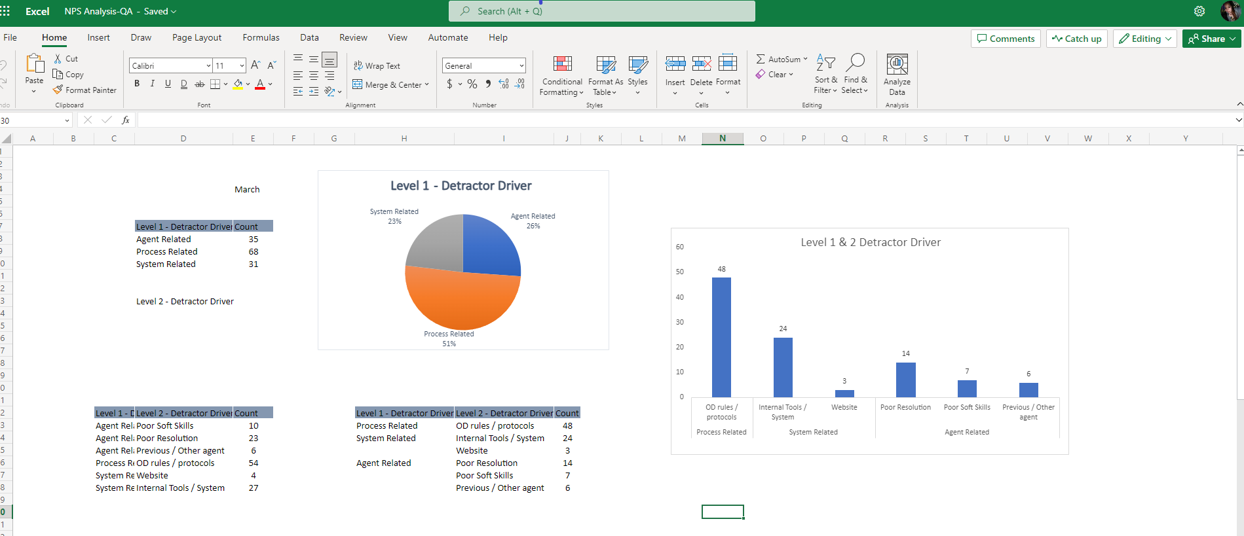
Task: Click the Paste clipboard icon
Action: point(34,64)
